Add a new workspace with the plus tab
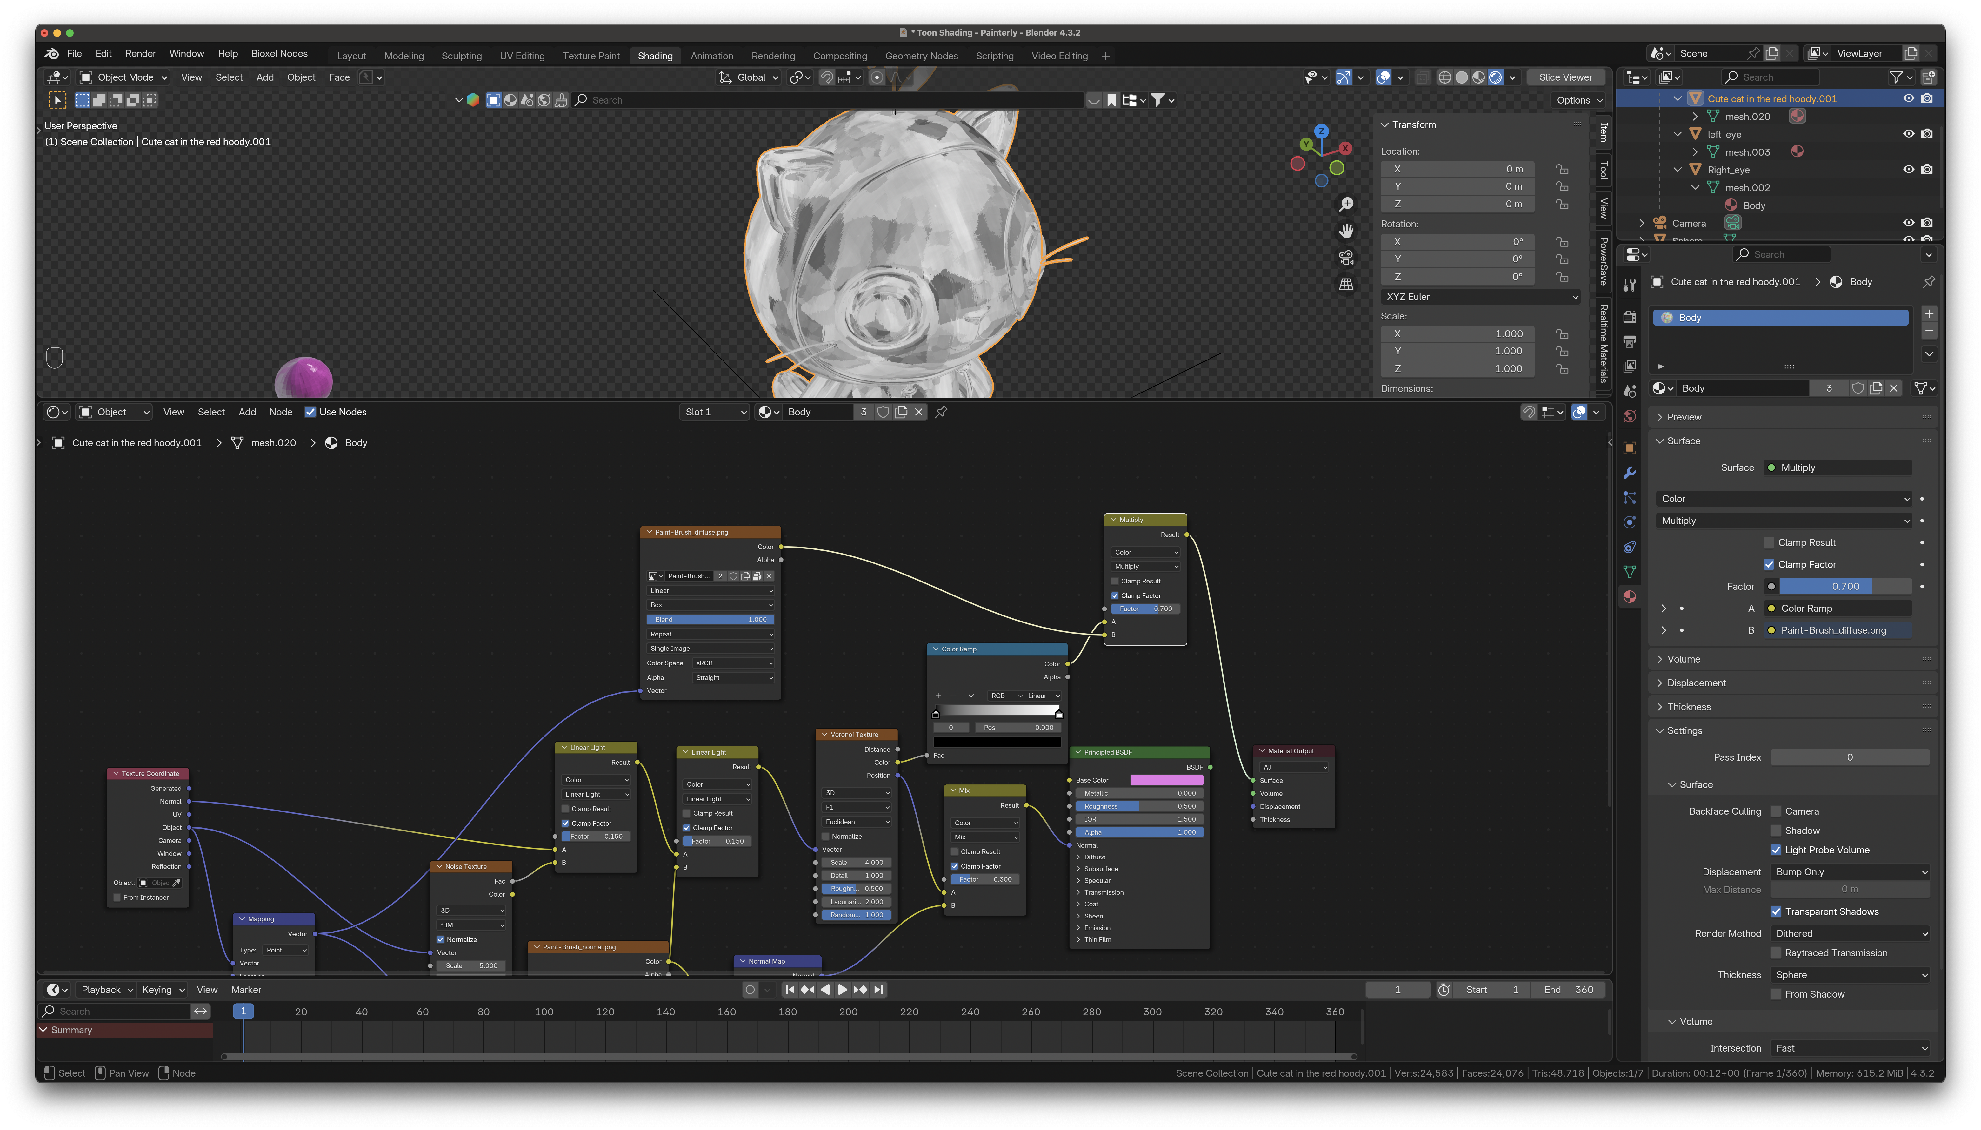 (x=1105, y=56)
